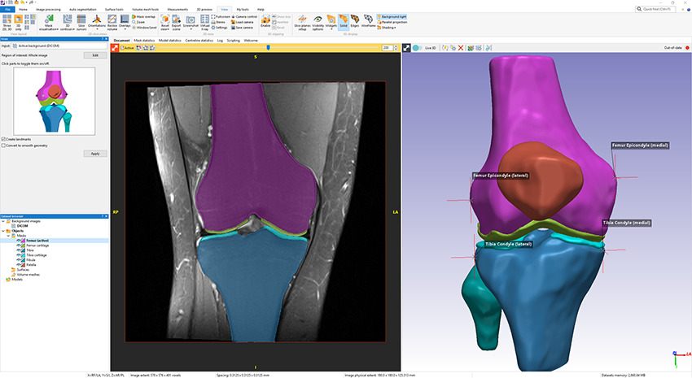692x378 pixels.
Task: Click the Visibility options icon
Action: (317, 19)
